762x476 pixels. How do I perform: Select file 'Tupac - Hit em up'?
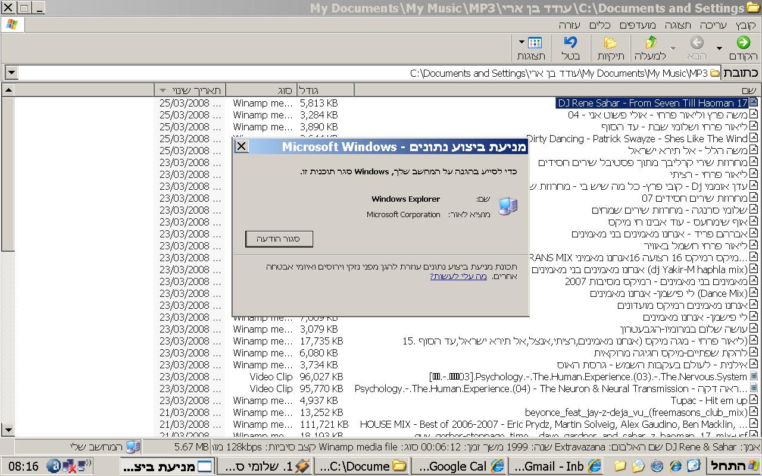pyautogui.click(x=708, y=400)
